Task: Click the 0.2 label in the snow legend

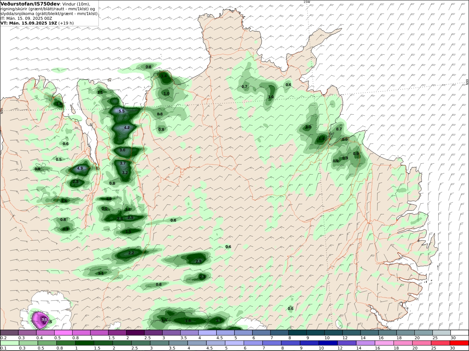Action: click(x=3, y=338)
